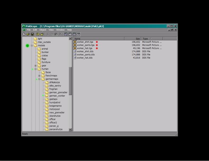Open the Edit menu
209x161 pixels.
click(35, 30)
